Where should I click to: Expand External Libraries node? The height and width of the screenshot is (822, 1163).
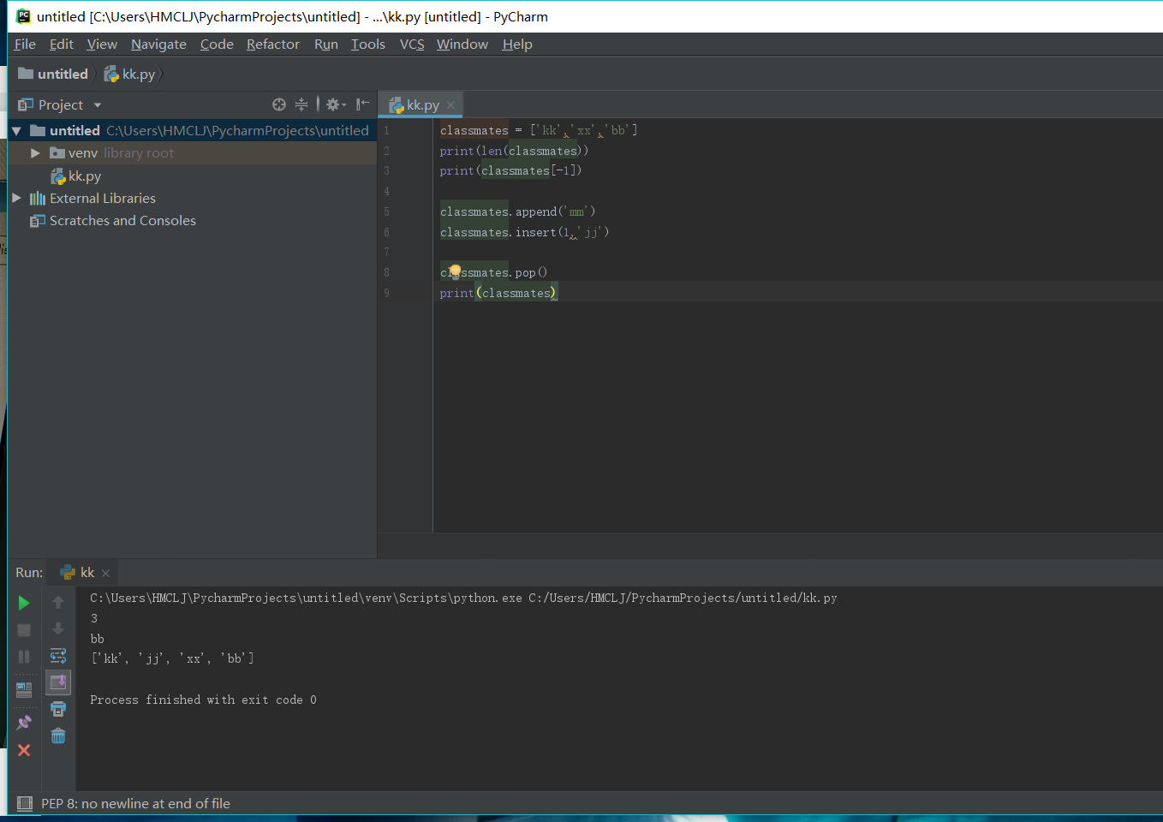[16, 198]
